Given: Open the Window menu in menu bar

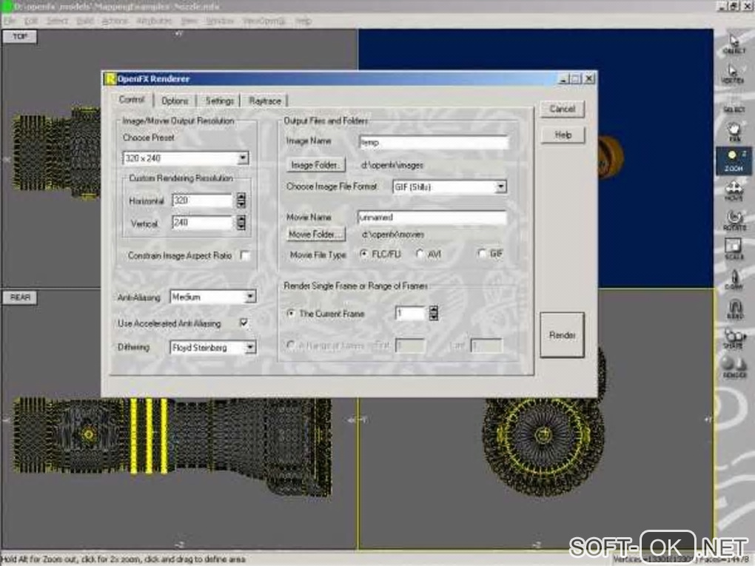Looking at the screenshot, I should [x=220, y=21].
